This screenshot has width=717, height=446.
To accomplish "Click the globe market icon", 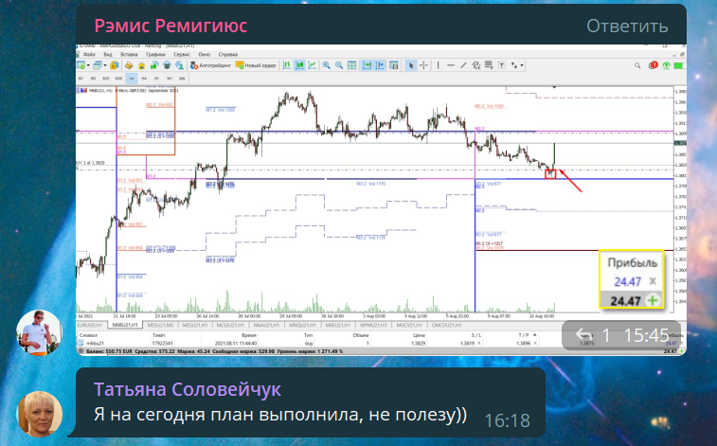I will 180,65.
